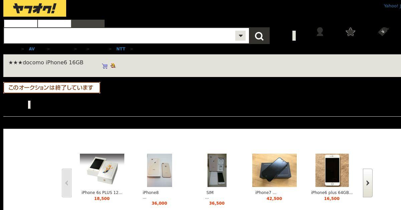Open the star watchlist icon

(350, 32)
